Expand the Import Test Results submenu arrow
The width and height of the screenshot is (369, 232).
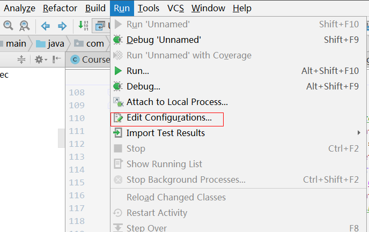point(359,133)
